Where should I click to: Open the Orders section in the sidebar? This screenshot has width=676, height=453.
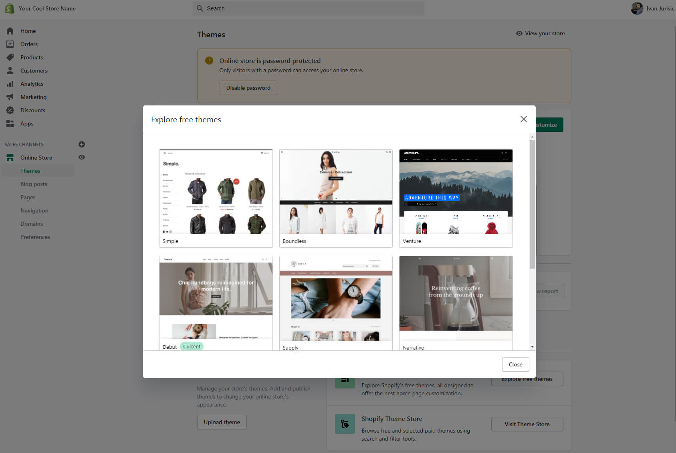pos(29,44)
